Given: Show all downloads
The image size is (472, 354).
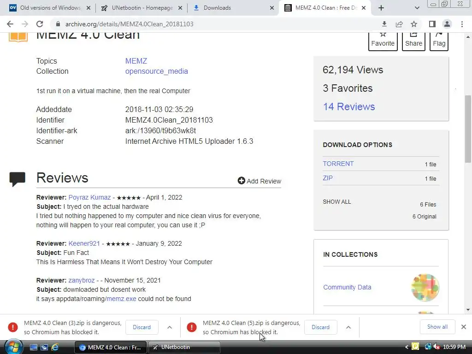Looking at the screenshot, I should [x=437, y=327].
